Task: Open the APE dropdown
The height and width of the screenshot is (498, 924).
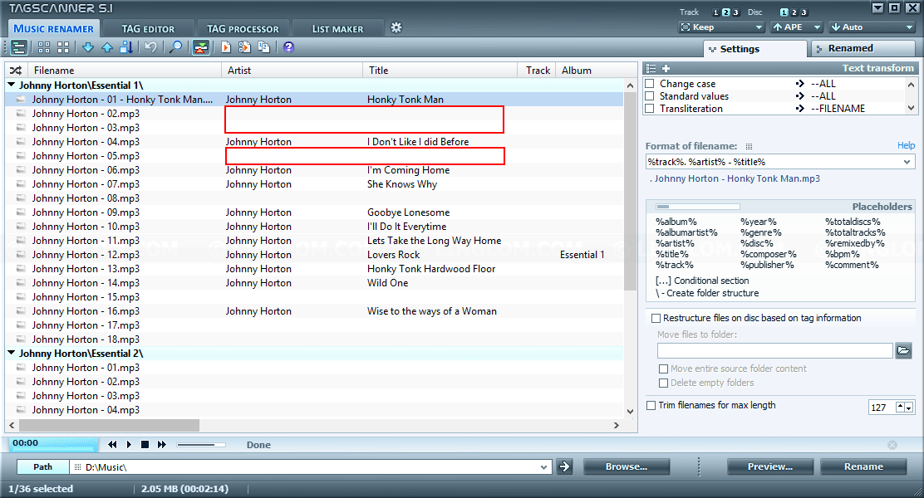Action: click(797, 27)
